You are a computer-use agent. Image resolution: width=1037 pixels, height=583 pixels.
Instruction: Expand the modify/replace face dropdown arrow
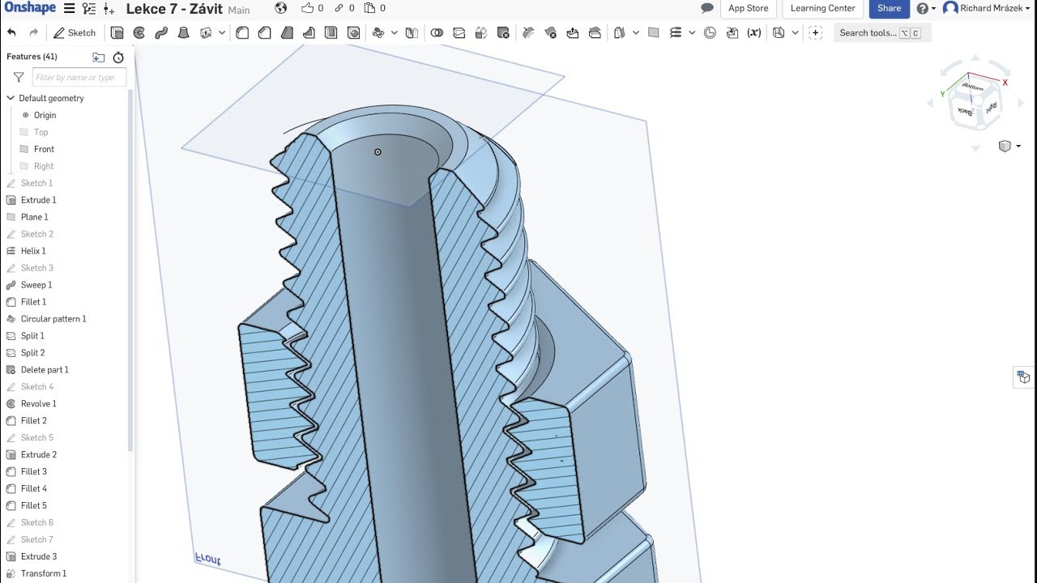pyautogui.click(x=636, y=33)
